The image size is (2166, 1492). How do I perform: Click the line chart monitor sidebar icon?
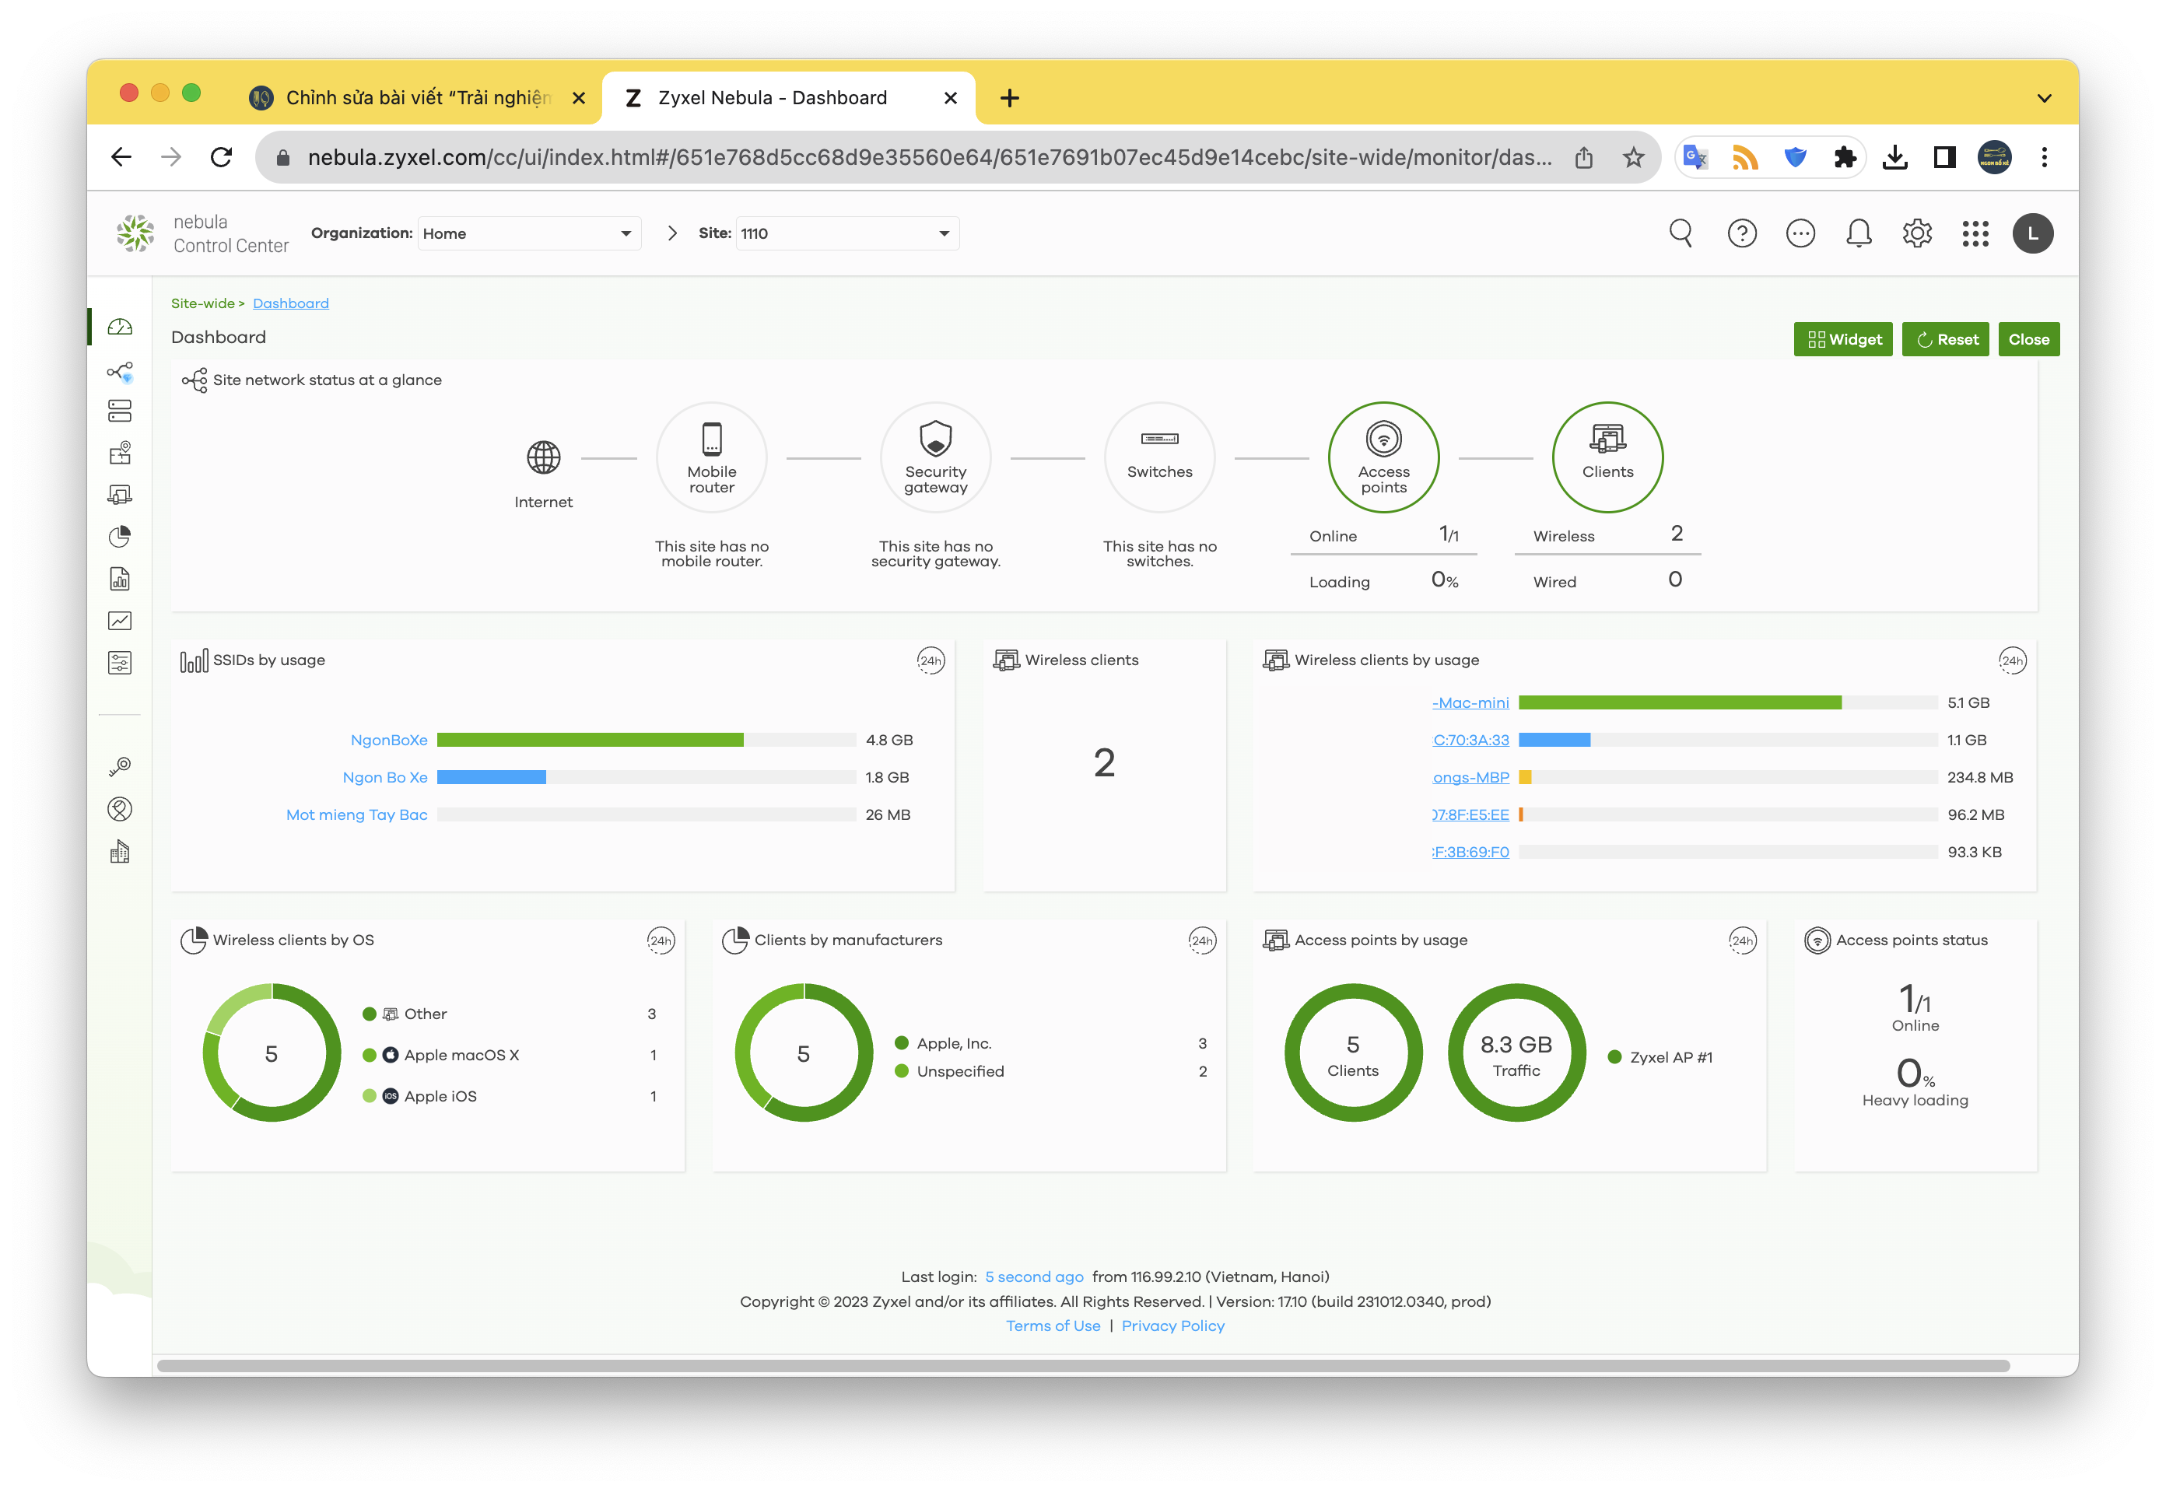point(120,621)
